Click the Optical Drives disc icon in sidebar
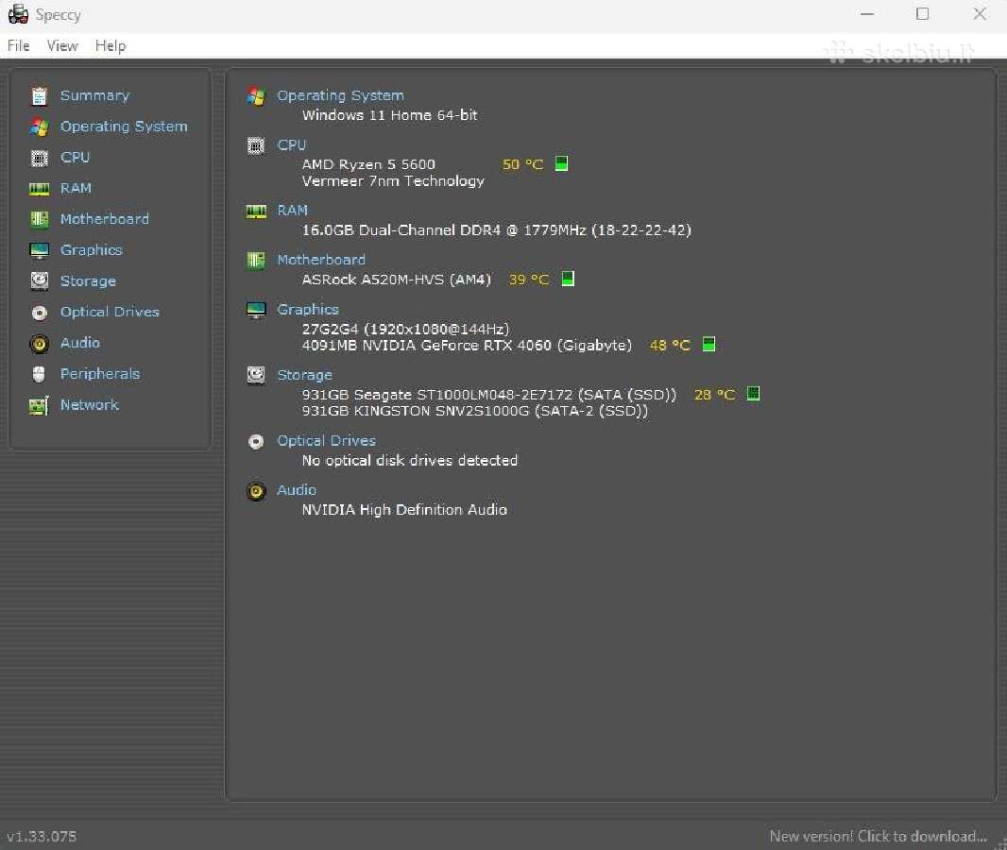This screenshot has width=1007, height=850. pos(39,313)
